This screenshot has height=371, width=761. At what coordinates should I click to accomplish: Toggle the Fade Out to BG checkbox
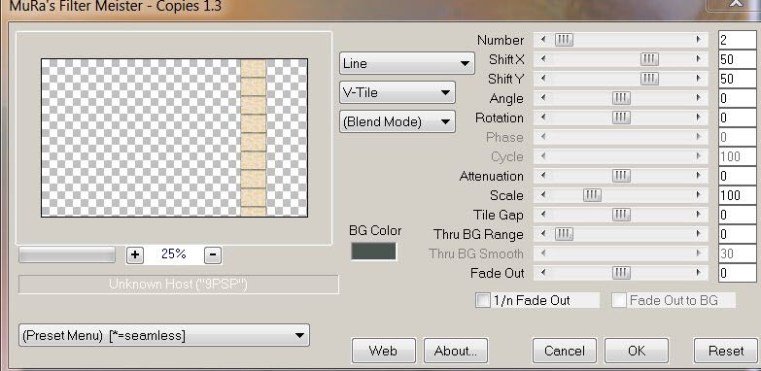click(x=619, y=301)
